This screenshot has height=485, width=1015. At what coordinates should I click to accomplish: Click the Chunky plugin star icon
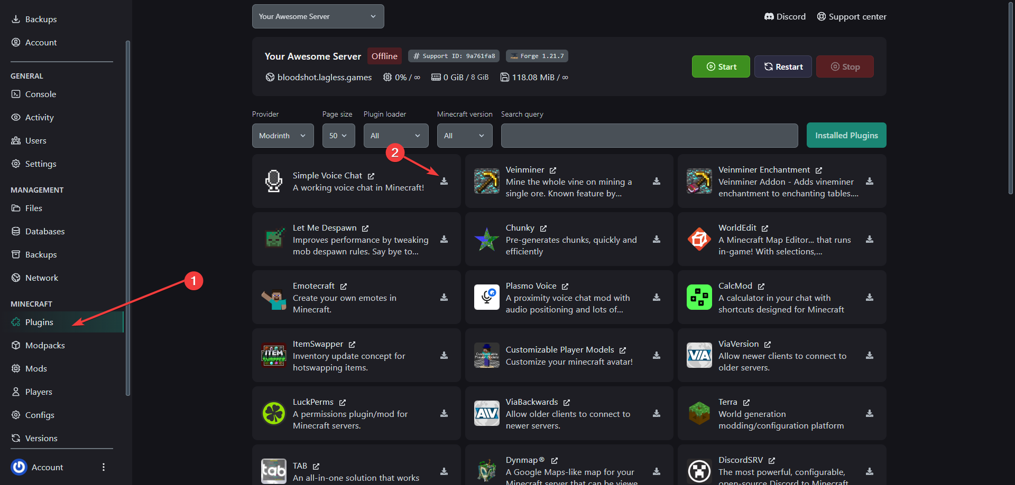click(x=486, y=240)
